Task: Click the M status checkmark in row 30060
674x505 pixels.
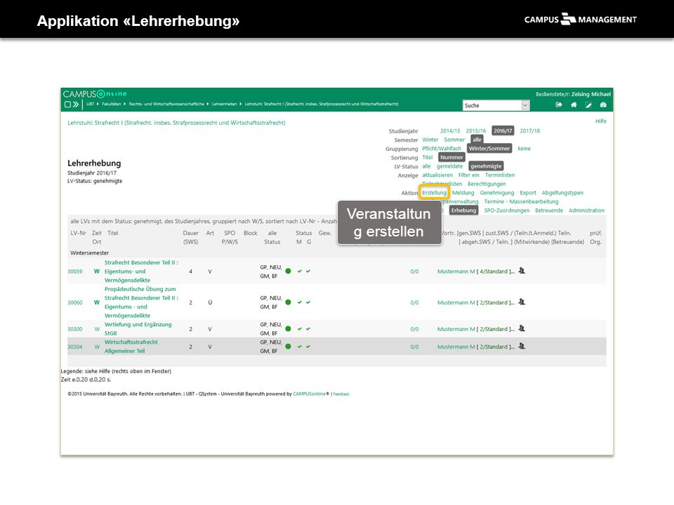Action: (x=300, y=302)
